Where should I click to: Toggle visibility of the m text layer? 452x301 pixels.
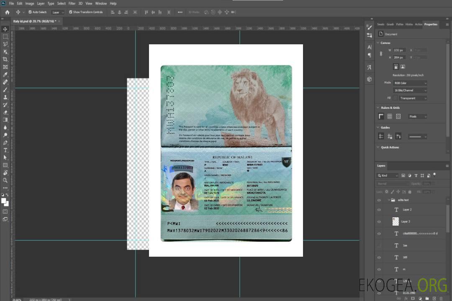(379, 269)
